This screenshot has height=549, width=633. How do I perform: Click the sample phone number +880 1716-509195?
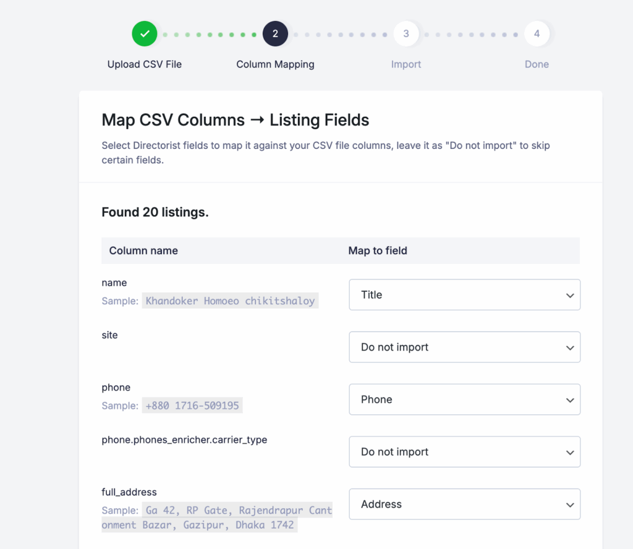click(x=192, y=406)
